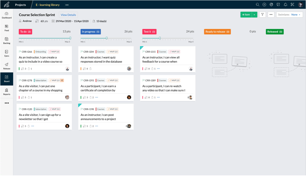
Task: Open the Reports section
Action: [7, 91]
